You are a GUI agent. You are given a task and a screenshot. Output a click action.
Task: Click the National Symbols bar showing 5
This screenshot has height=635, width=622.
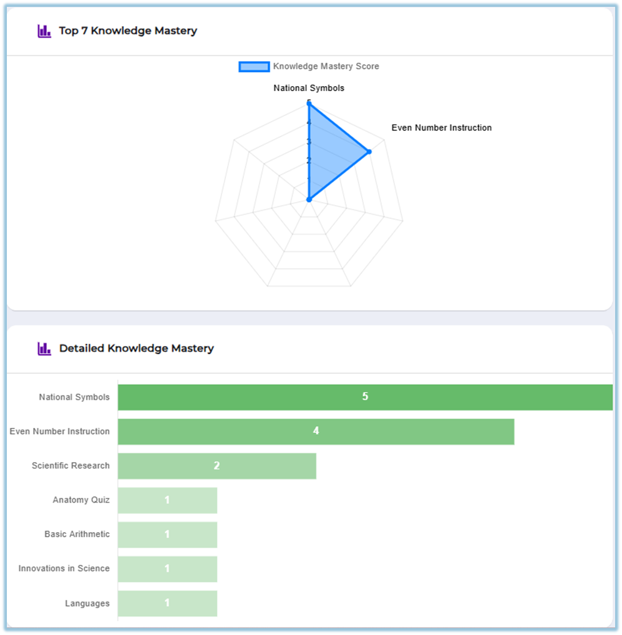[365, 397]
